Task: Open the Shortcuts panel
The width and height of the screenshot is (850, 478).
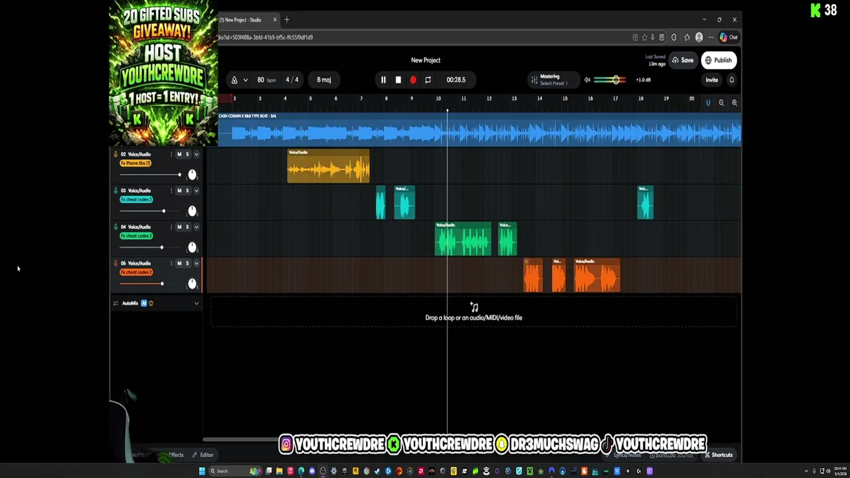Action: (x=719, y=455)
